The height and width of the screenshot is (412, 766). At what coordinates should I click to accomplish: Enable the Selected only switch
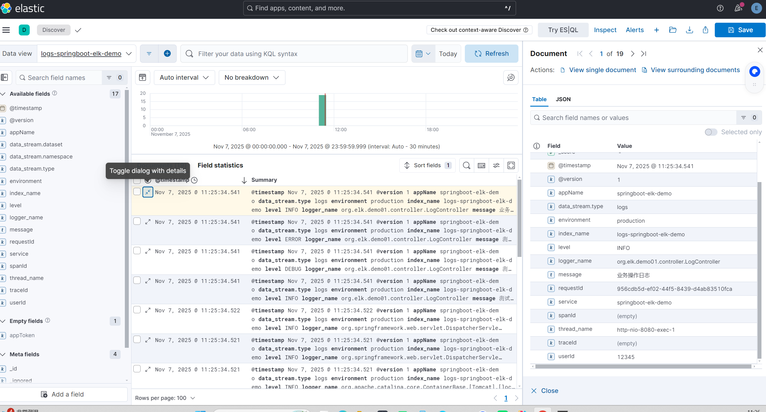coord(711,132)
